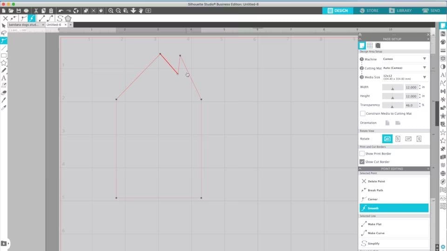Select the Pan hand tool
Screen dimensions: 447x251
(141, 11)
